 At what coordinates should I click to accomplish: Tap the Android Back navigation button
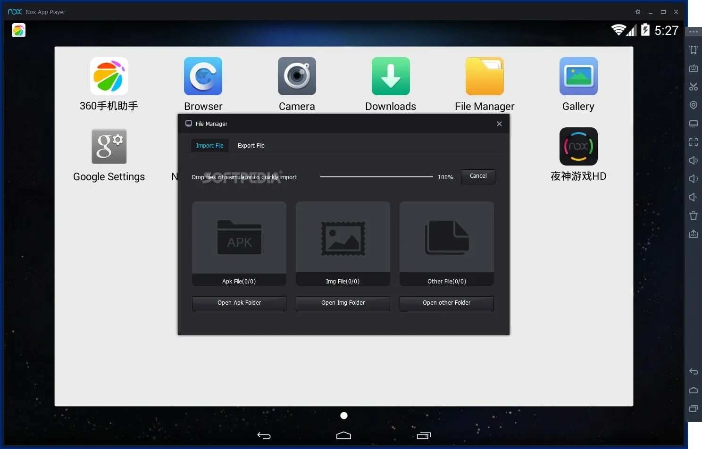264,435
